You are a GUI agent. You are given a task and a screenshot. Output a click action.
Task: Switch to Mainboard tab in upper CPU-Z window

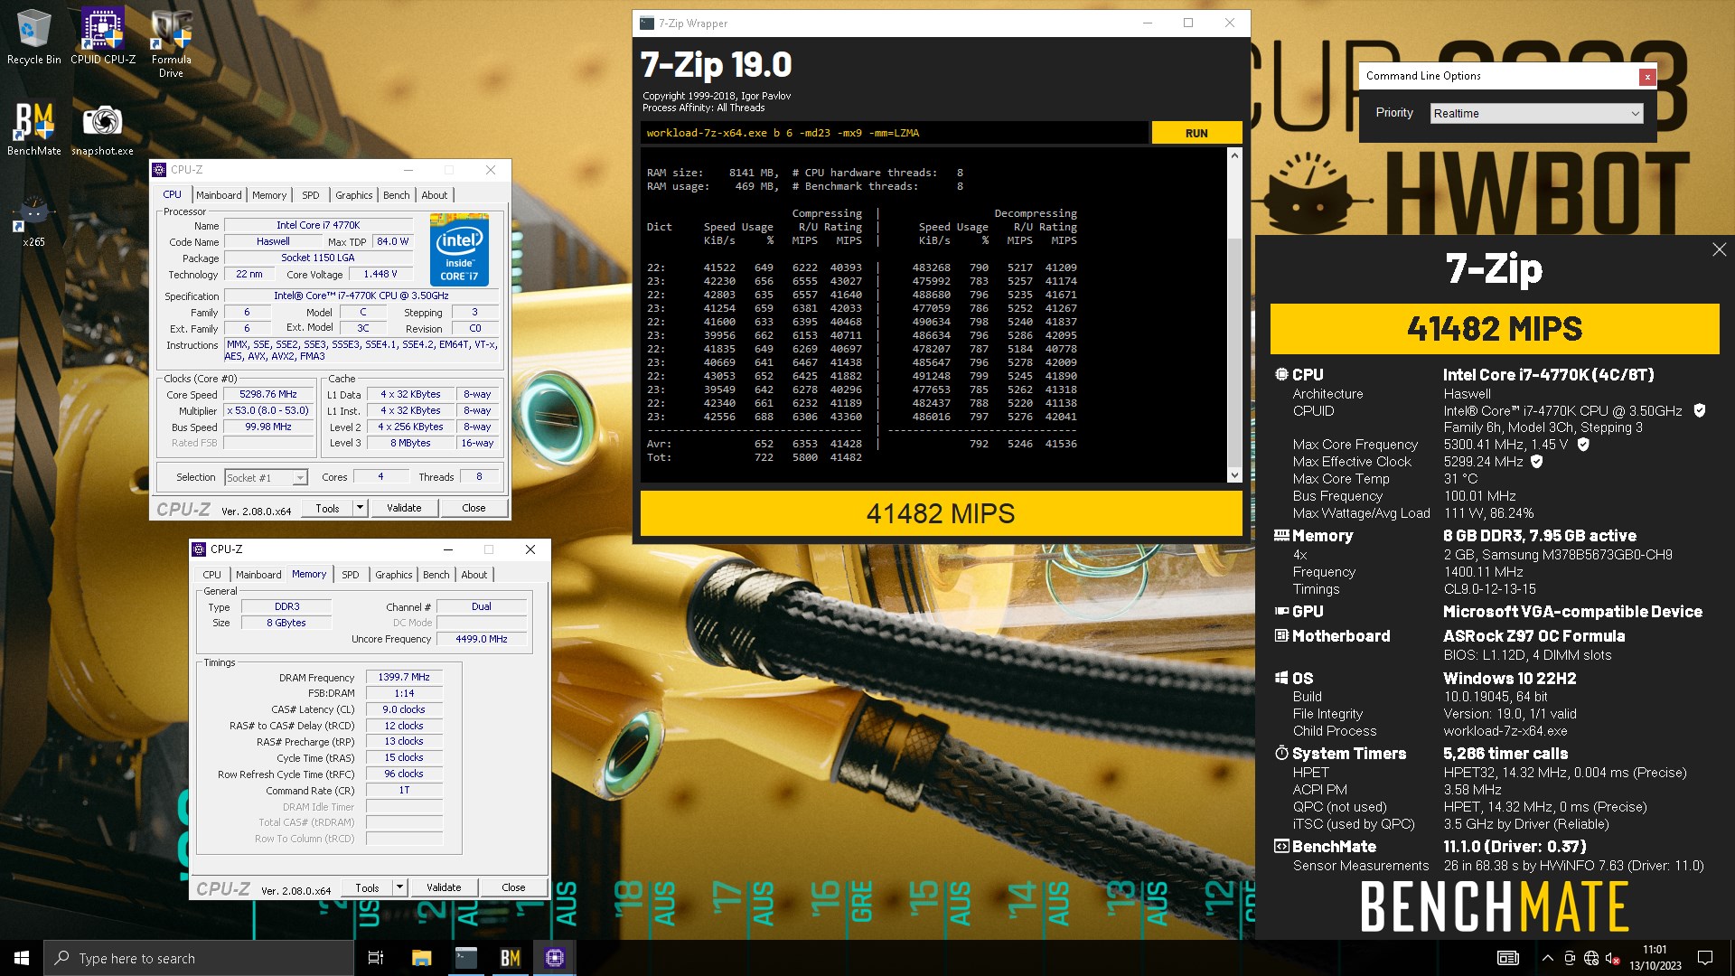[x=219, y=195]
